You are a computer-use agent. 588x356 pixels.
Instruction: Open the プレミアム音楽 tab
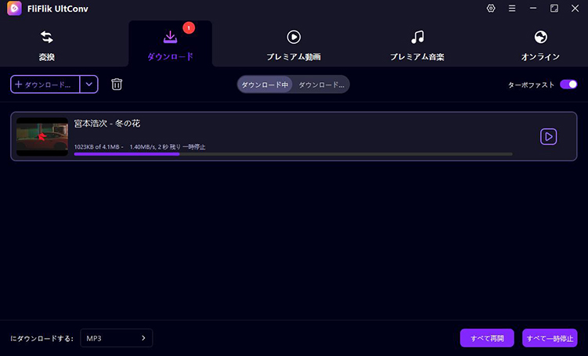pyautogui.click(x=417, y=45)
